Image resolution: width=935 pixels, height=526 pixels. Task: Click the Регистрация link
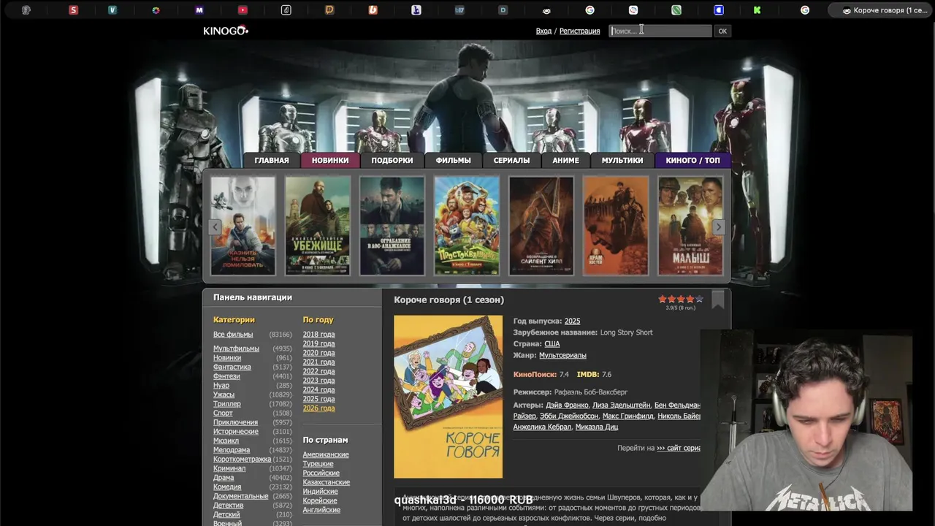[579, 31]
